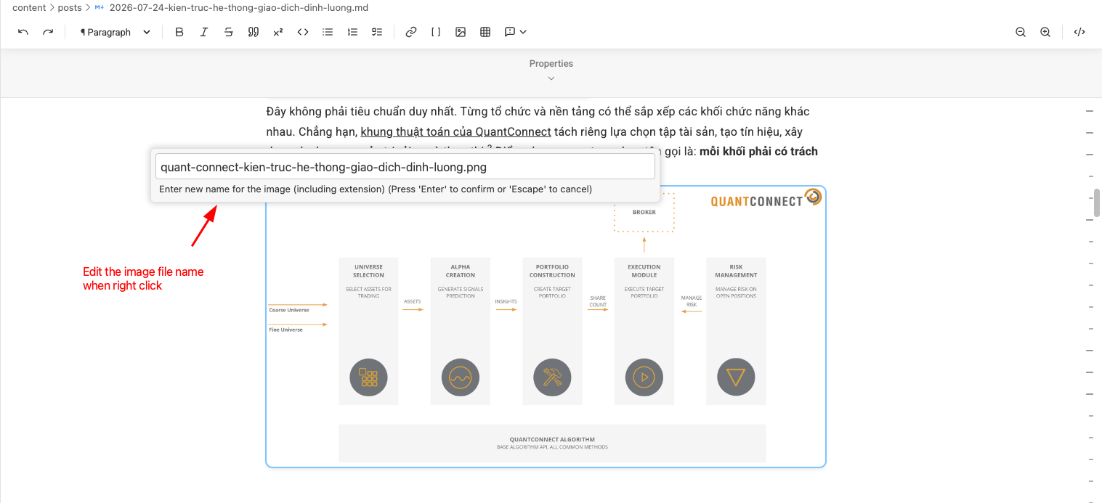Screen dimensions: 1102x503
Task: Insert an image from toolbar
Action: pyautogui.click(x=461, y=32)
